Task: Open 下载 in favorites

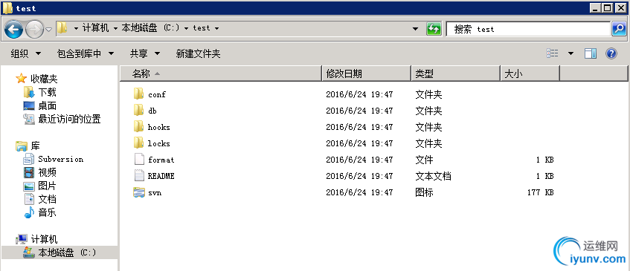Action: point(48,92)
